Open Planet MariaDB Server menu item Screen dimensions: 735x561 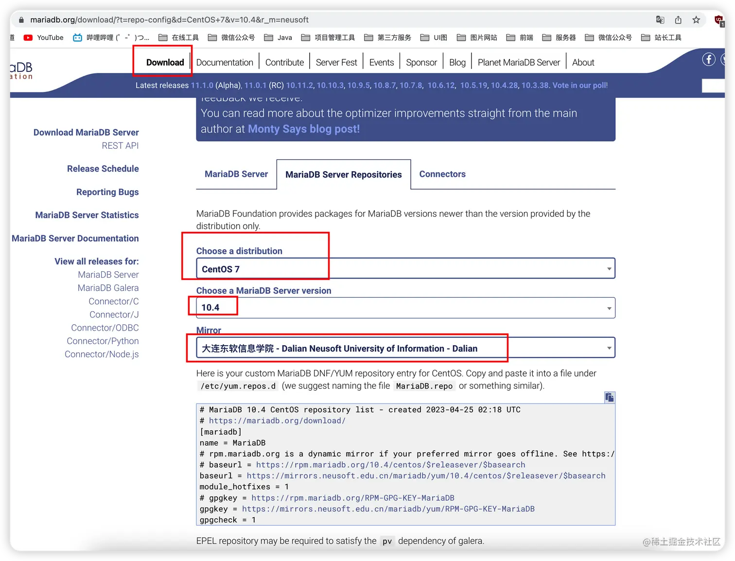(519, 62)
